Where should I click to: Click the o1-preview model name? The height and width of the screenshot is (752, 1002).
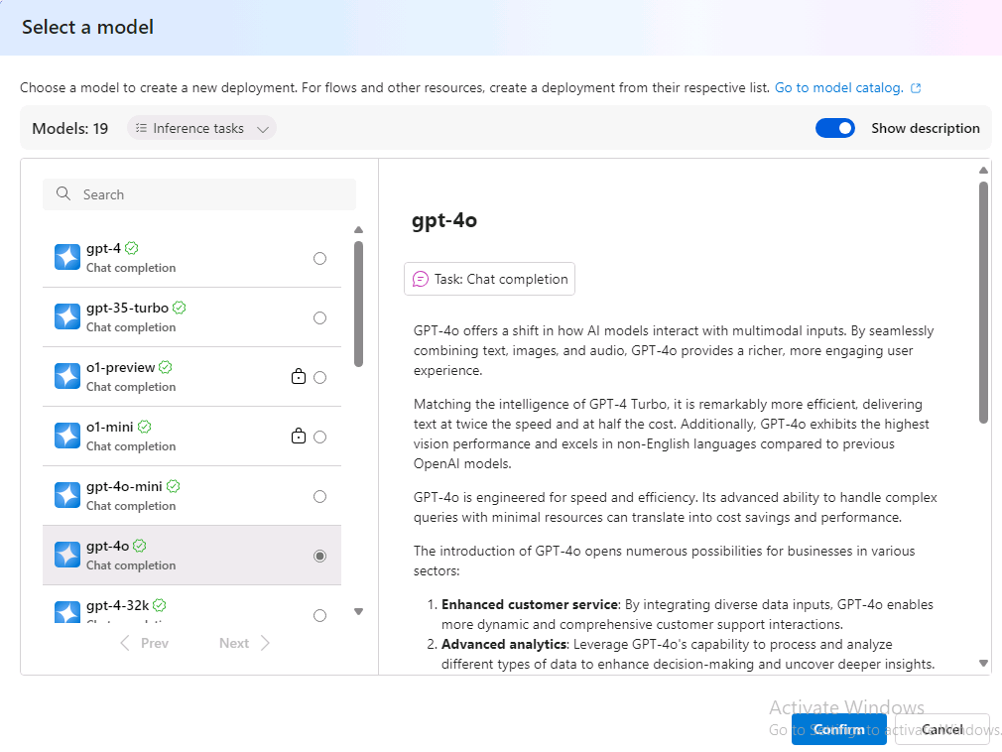121,367
